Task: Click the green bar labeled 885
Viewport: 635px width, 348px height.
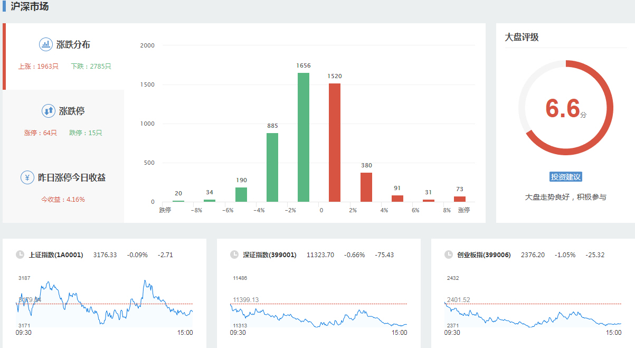Action: coord(272,167)
